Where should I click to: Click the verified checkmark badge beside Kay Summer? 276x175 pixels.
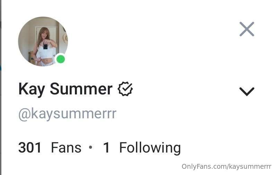pos(125,89)
